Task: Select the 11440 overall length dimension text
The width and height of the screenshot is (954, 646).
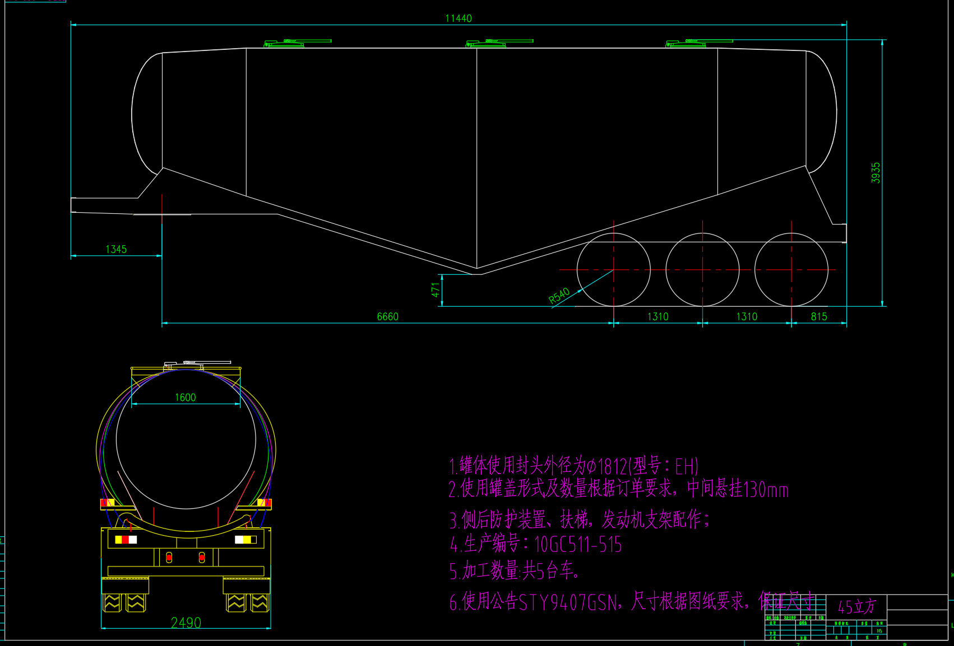Action: pyautogui.click(x=459, y=18)
